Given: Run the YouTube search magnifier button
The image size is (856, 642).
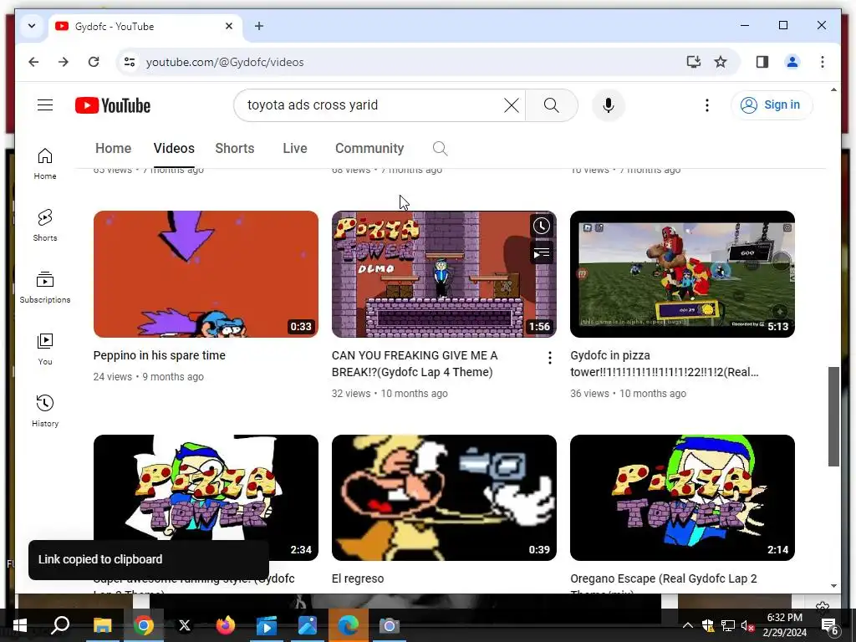Looking at the screenshot, I should point(552,104).
